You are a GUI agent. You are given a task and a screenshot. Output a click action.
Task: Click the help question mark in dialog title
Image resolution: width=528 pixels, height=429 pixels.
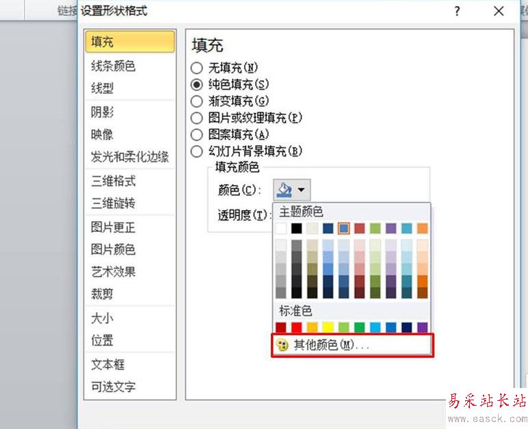point(457,12)
